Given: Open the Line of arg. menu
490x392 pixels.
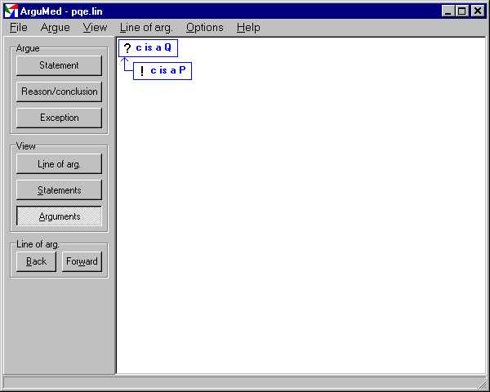Looking at the screenshot, I should pos(145,28).
